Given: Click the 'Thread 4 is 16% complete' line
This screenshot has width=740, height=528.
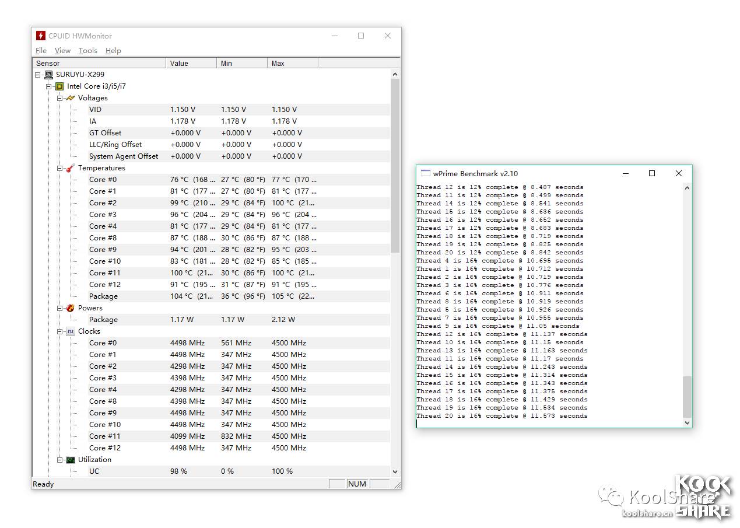Looking at the screenshot, I should point(500,261).
